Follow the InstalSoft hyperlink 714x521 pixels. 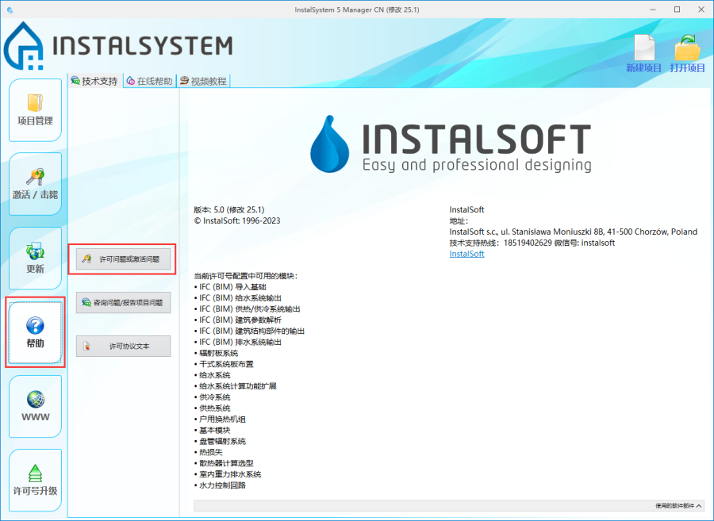click(x=466, y=254)
